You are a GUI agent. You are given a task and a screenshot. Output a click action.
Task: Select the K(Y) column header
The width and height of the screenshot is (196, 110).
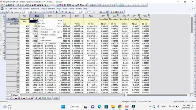pyautogui.click(x=145, y=16)
